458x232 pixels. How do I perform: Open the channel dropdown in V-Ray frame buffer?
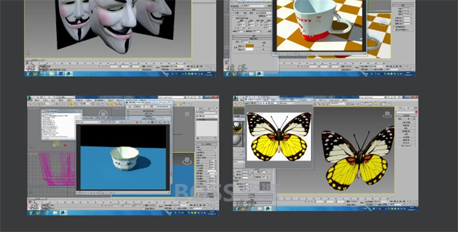(x=88, y=122)
